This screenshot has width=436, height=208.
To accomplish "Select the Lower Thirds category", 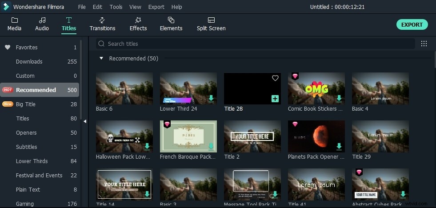I will [x=32, y=161].
